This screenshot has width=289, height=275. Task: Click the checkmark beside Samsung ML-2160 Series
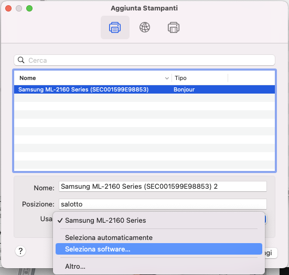[x=60, y=220]
